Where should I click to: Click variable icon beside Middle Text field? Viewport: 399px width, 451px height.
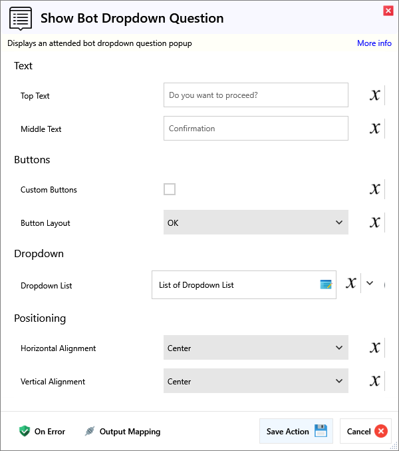pos(375,129)
